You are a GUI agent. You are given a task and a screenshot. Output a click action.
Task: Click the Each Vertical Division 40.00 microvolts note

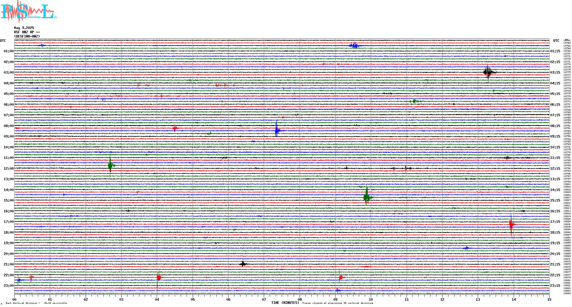point(36,303)
